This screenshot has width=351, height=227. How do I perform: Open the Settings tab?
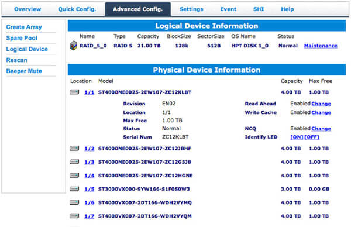(x=191, y=9)
